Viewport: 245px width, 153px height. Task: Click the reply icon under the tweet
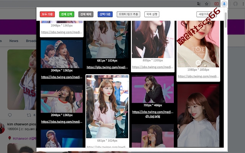tap(10, 115)
